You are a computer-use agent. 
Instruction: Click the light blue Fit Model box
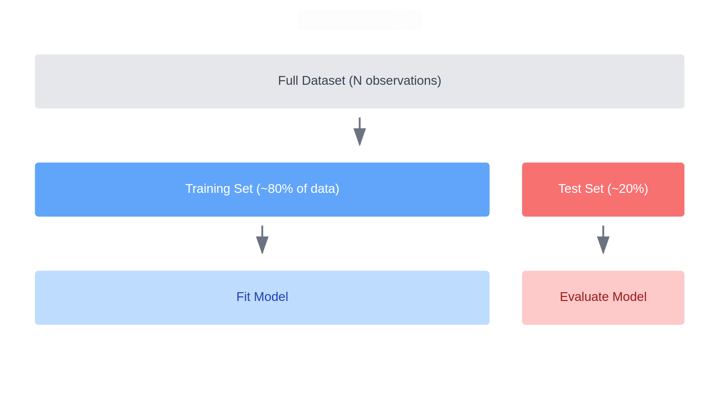tap(262, 298)
